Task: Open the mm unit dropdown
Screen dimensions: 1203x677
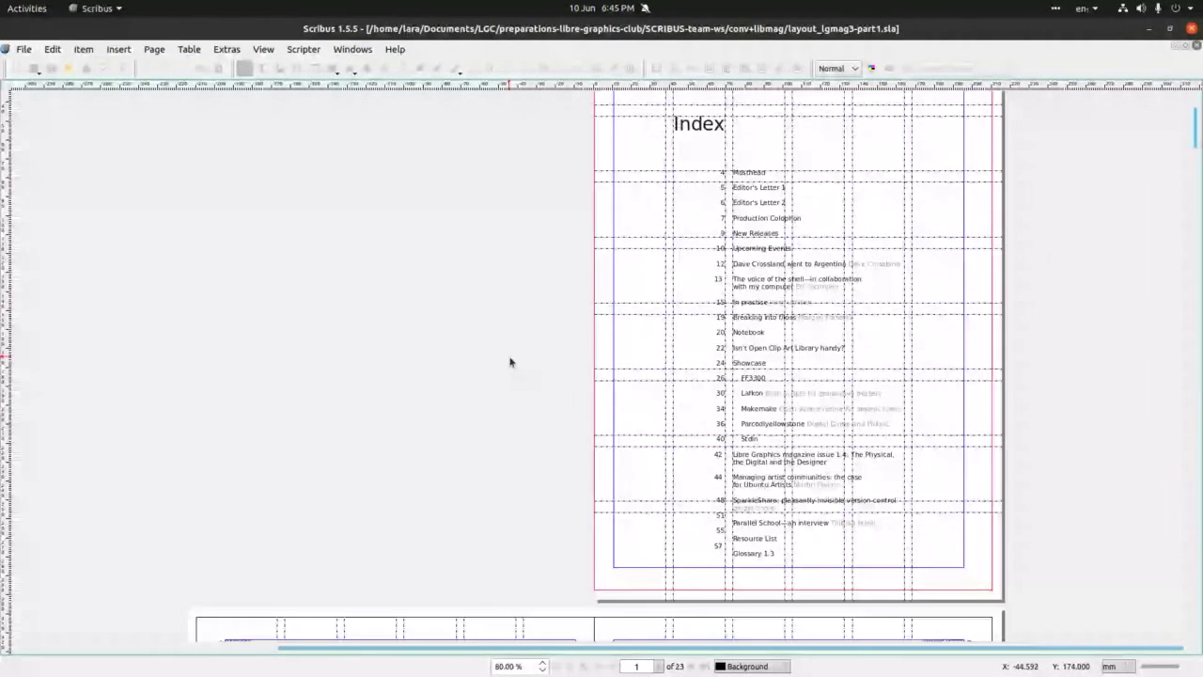Action: [1117, 667]
